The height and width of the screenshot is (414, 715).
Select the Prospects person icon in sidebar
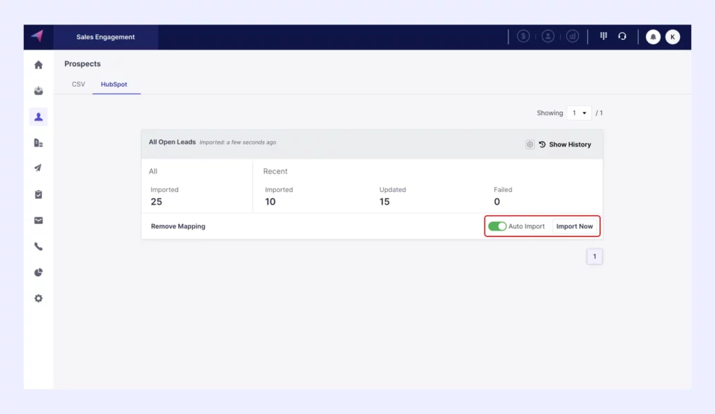coord(38,117)
